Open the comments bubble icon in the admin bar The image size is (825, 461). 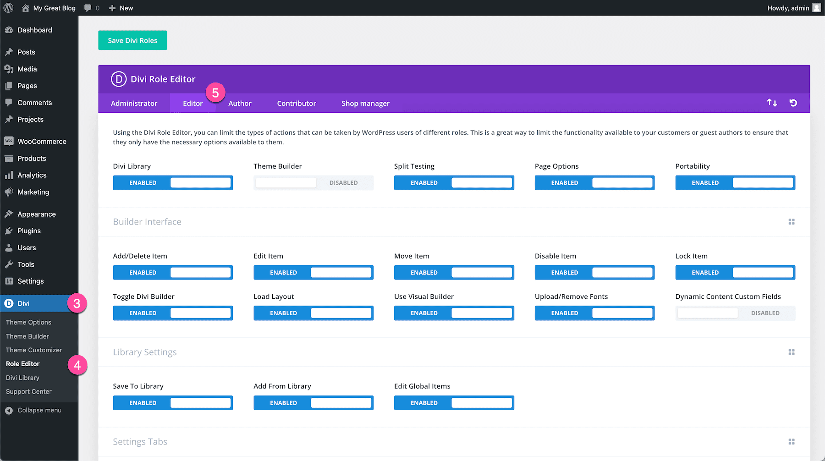click(87, 8)
